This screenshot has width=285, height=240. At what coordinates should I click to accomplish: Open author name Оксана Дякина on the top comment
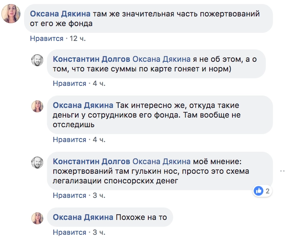(60, 14)
